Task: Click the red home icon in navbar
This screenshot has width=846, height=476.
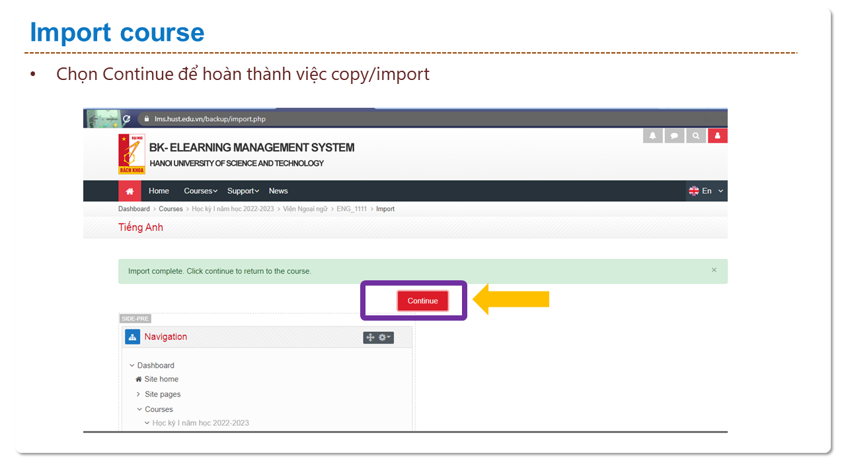Action: click(x=130, y=191)
